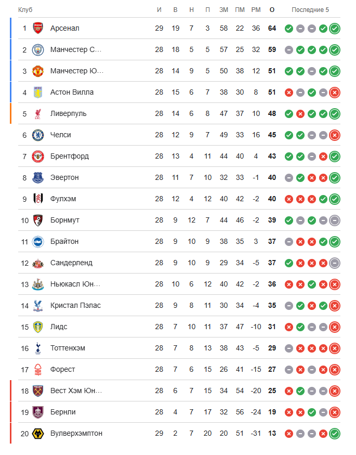Click the Лидс team name
Screen dimensions: 356x455
point(59,327)
